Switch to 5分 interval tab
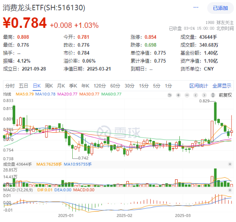This screenshot has width=236, height=222. tap(157, 86)
